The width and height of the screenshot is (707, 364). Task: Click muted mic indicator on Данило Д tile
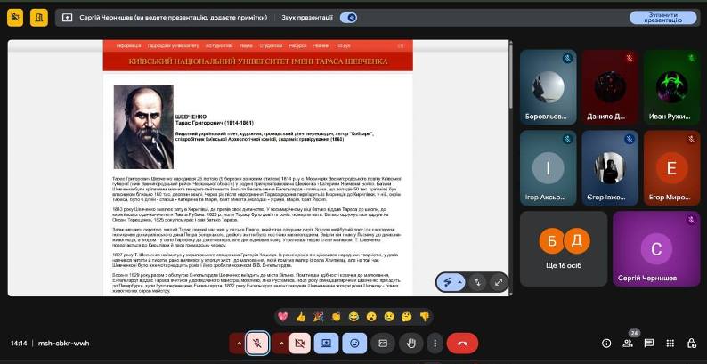pyautogui.click(x=630, y=58)
